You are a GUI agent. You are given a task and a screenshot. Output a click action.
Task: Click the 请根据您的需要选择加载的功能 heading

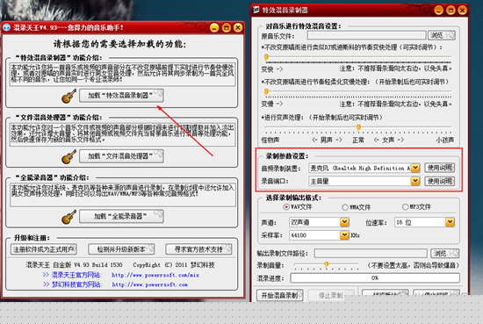point(119,44)
